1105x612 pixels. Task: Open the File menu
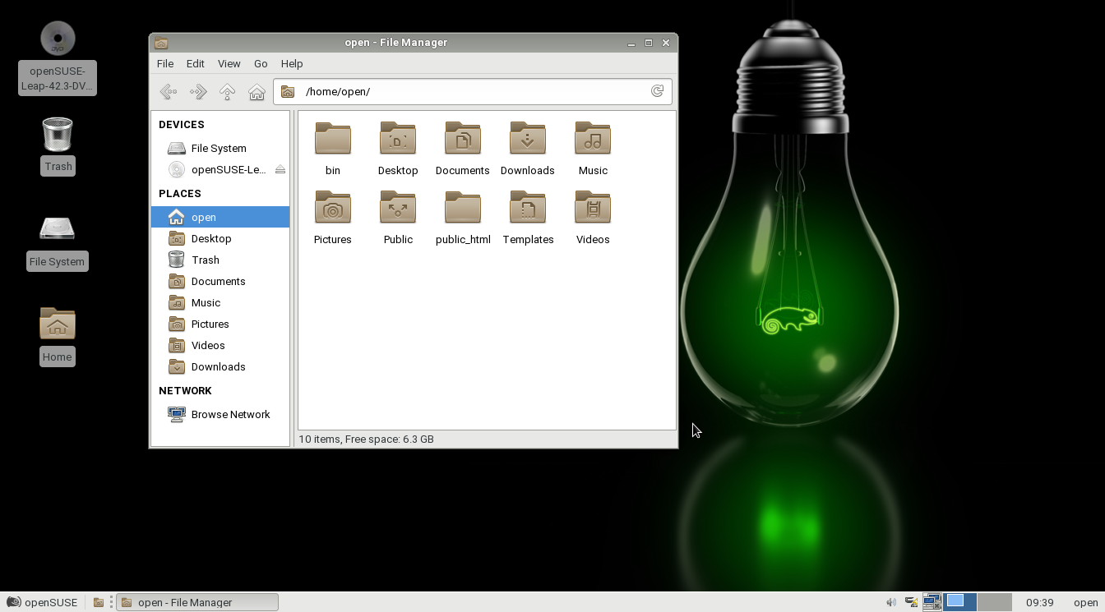165,64
